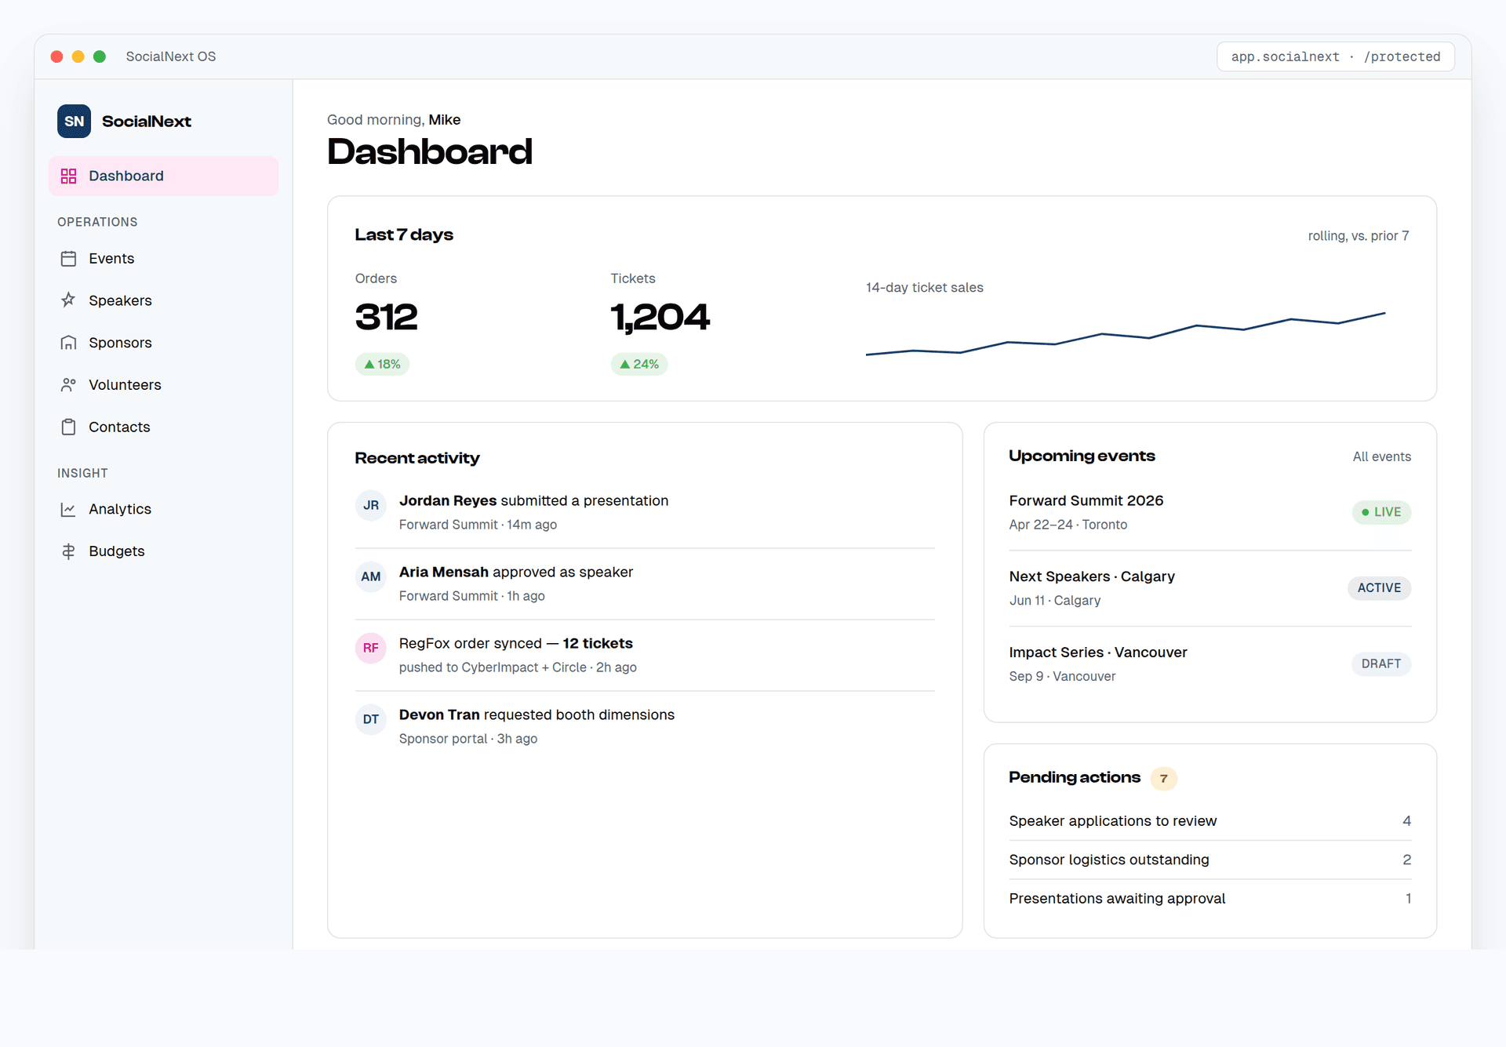Select Contacts in the sidebar
The image size is (1506, 1047).
[x=163, y=427]
